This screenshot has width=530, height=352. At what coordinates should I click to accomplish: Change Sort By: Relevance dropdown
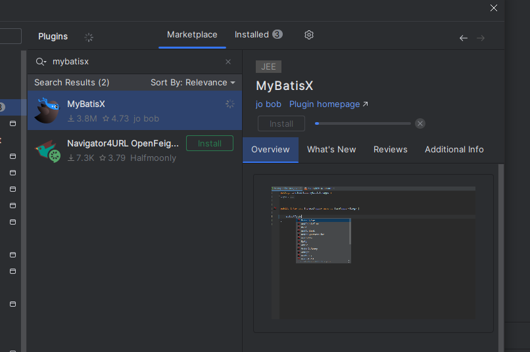coord(193,83)
